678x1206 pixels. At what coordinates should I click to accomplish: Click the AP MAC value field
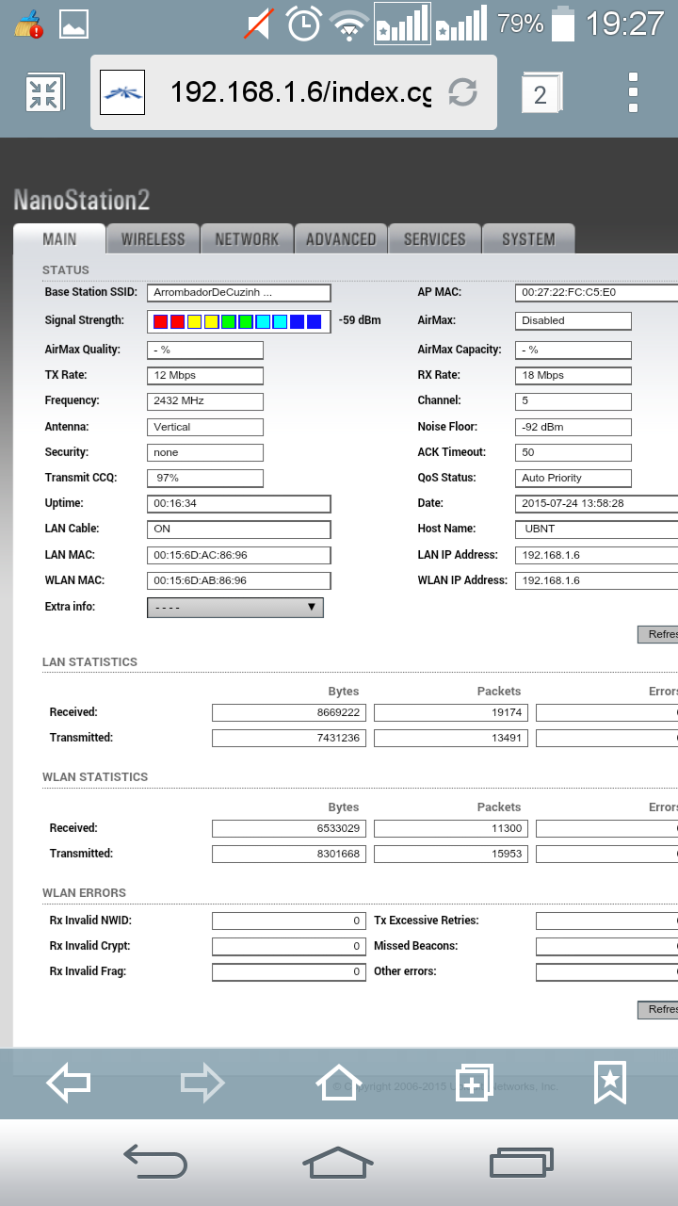596,293
